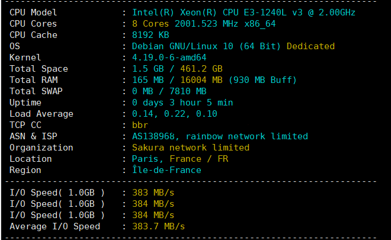391x240 pixels.
Task: Click the 'Average I/O Speed' label
Action: pyautogui.click(x=55, y=226)
